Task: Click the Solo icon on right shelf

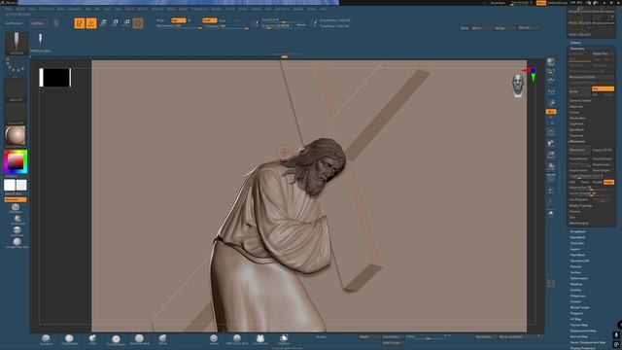Action: (x=551, y=214)
